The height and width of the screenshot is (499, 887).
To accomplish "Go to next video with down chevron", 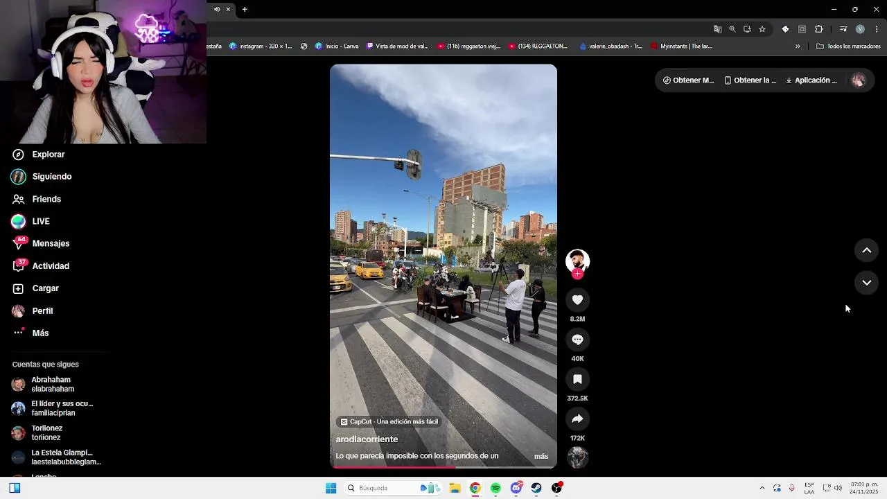I will tap(866, 283).
